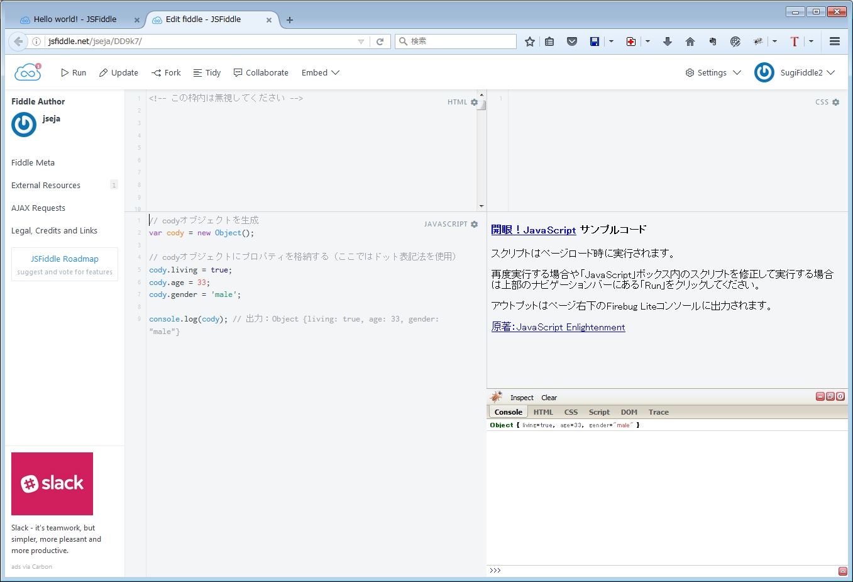This screenshot has width=853, height=582.
Task: Click the Firebug bug icon
Action: pyautogui.click(x=497, y=397)
